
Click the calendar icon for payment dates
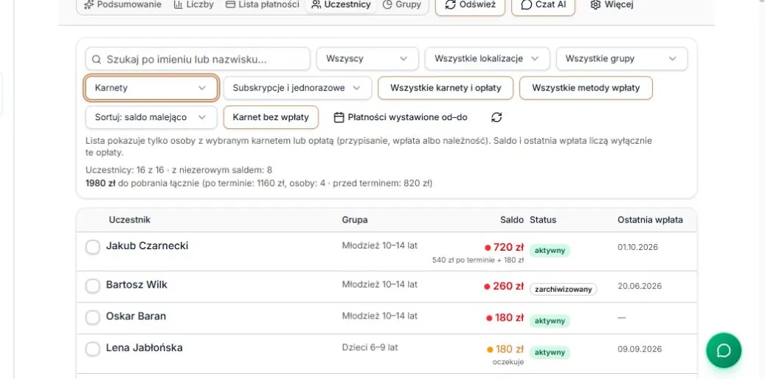pyautogui.click(x=339, y=117)
